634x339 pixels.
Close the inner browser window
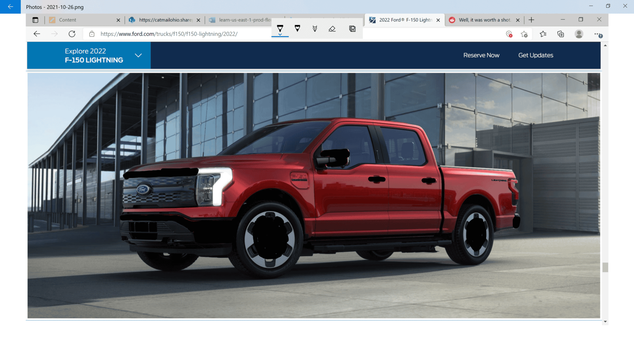(599, 20)
